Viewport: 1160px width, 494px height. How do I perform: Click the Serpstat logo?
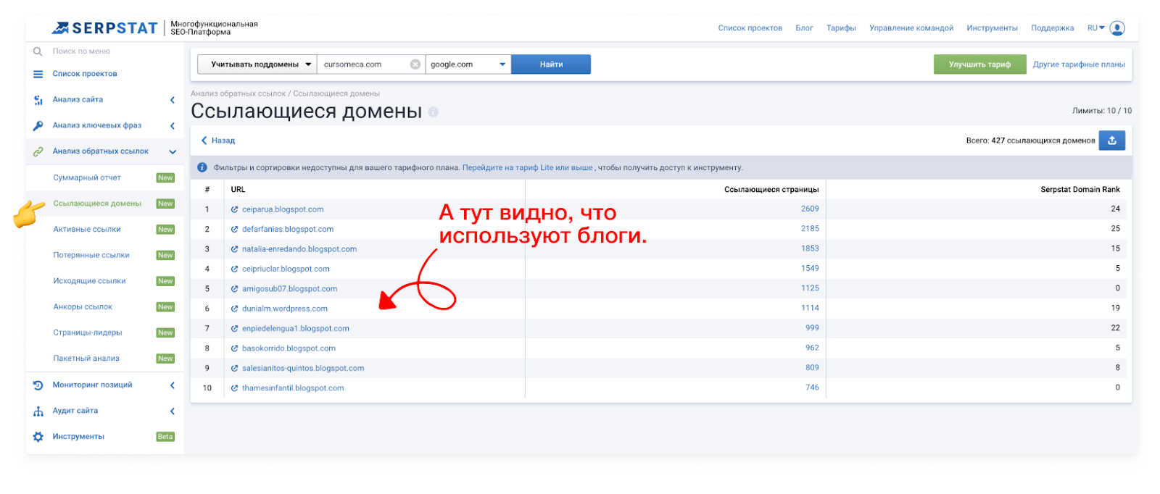(105, 28)
